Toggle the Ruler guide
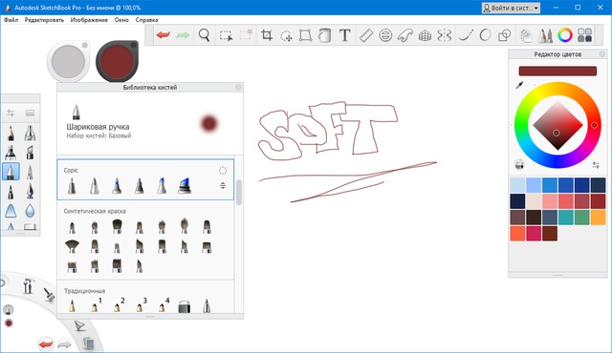The height and width of the screenshot is (353, 612). [x=366, y=35]
